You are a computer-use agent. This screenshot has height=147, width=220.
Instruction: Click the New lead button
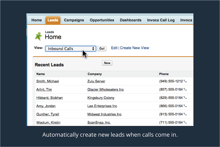pyautogui.click(x=107, y=63)
